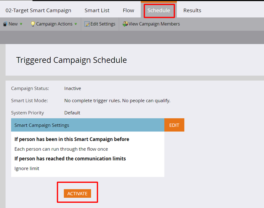Viewport: 264px width, 208px height.
Task: Click the New toolbar icon
Action: tap(5, 24)
